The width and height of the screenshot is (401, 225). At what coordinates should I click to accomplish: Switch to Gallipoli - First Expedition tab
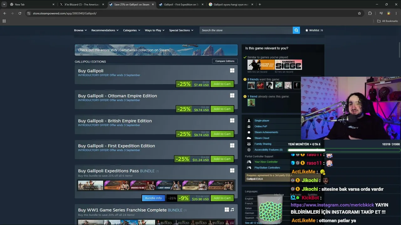(x=181, y=4)
